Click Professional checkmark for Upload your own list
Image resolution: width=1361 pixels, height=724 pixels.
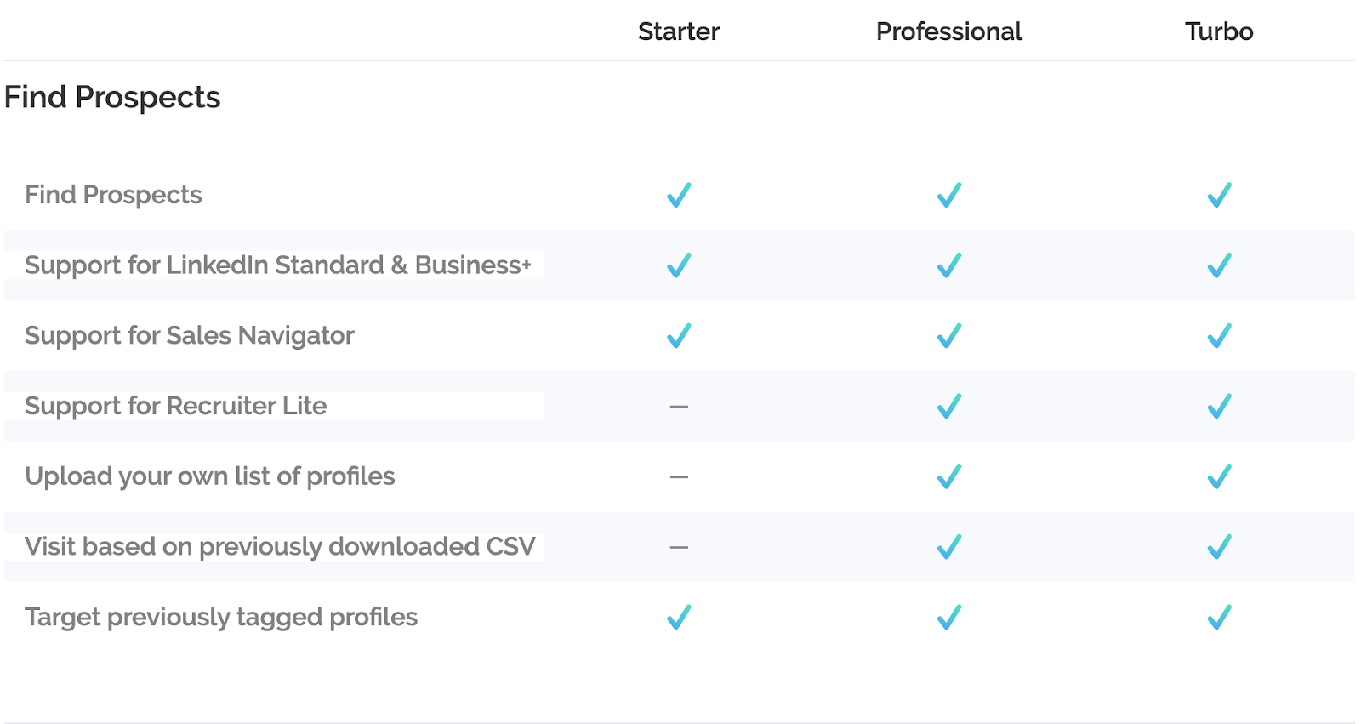coord(948,476)
